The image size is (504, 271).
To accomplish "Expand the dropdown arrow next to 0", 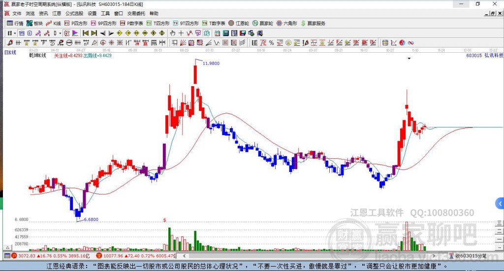I will click(x=60, y=33).
